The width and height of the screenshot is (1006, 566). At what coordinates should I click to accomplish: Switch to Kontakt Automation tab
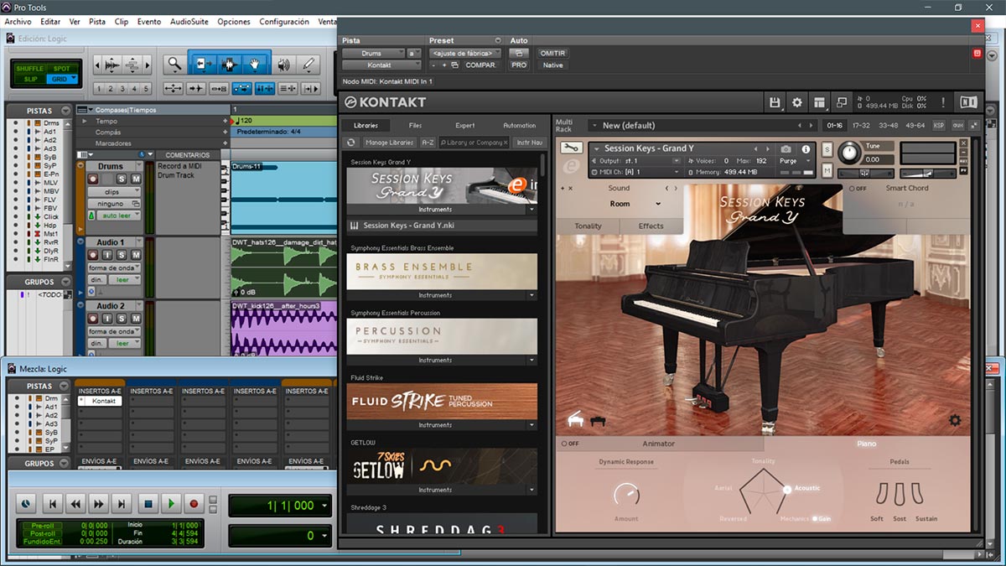click(519, 126)
